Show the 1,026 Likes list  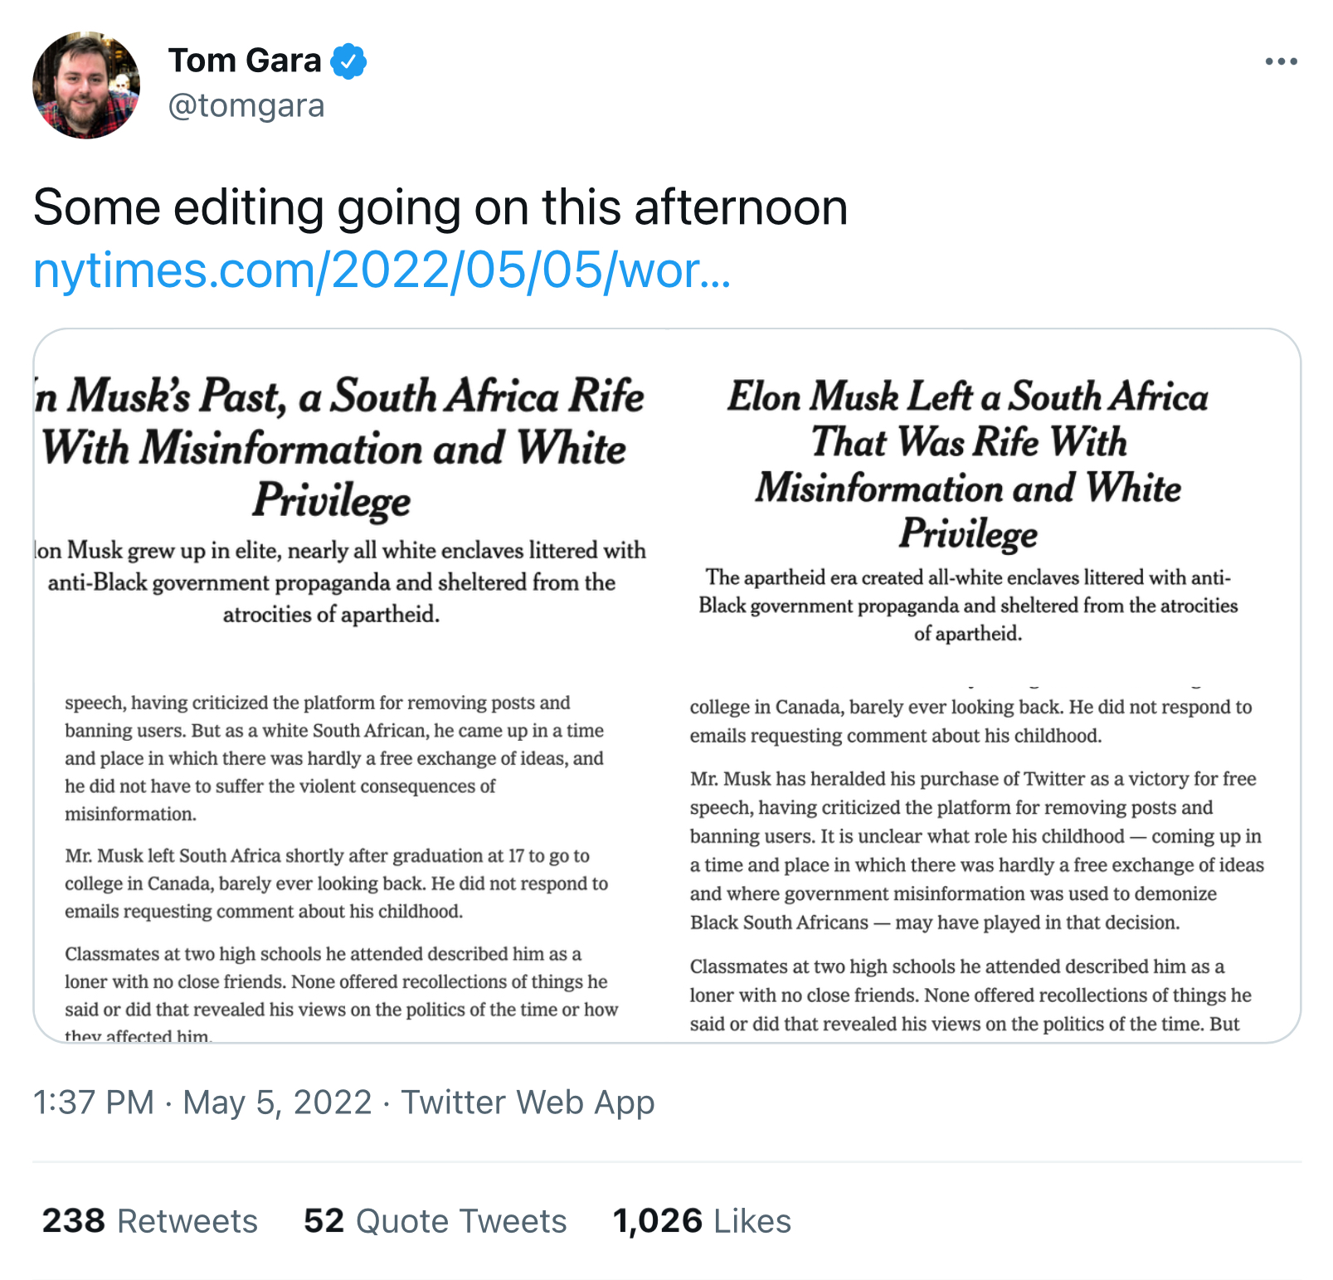click(702, 1221)
